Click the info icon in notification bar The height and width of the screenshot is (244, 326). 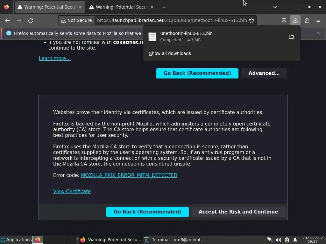tap(9, 33)
